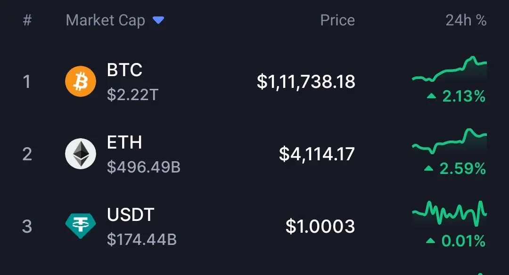Click the green up arrow beside 2.13%
The height and width of the screenshot is (275, 509).
431,96
